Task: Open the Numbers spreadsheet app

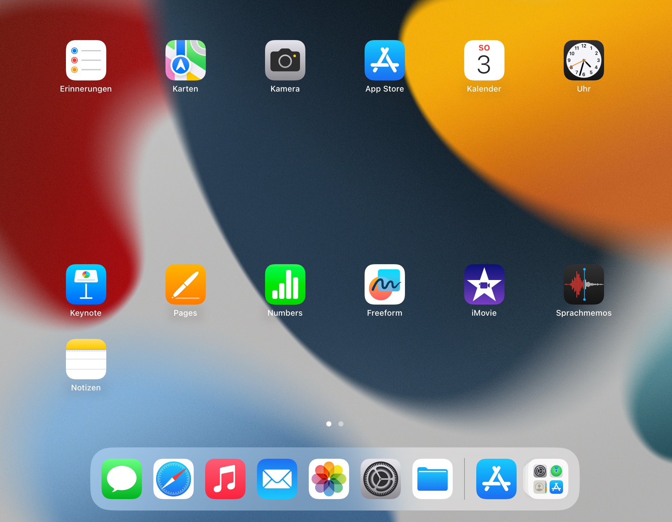Action: [285, 284]
